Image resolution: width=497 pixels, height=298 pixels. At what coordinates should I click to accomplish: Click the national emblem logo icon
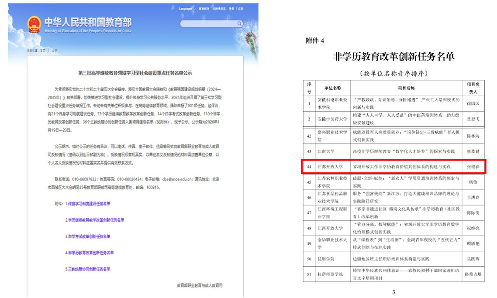pyautogui.click(x=34, y=24)
